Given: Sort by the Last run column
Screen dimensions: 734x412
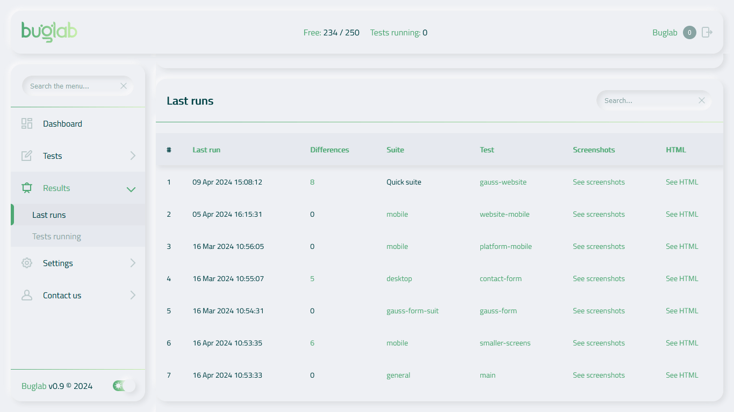Looking at the screenshot, I should (206, 150).
